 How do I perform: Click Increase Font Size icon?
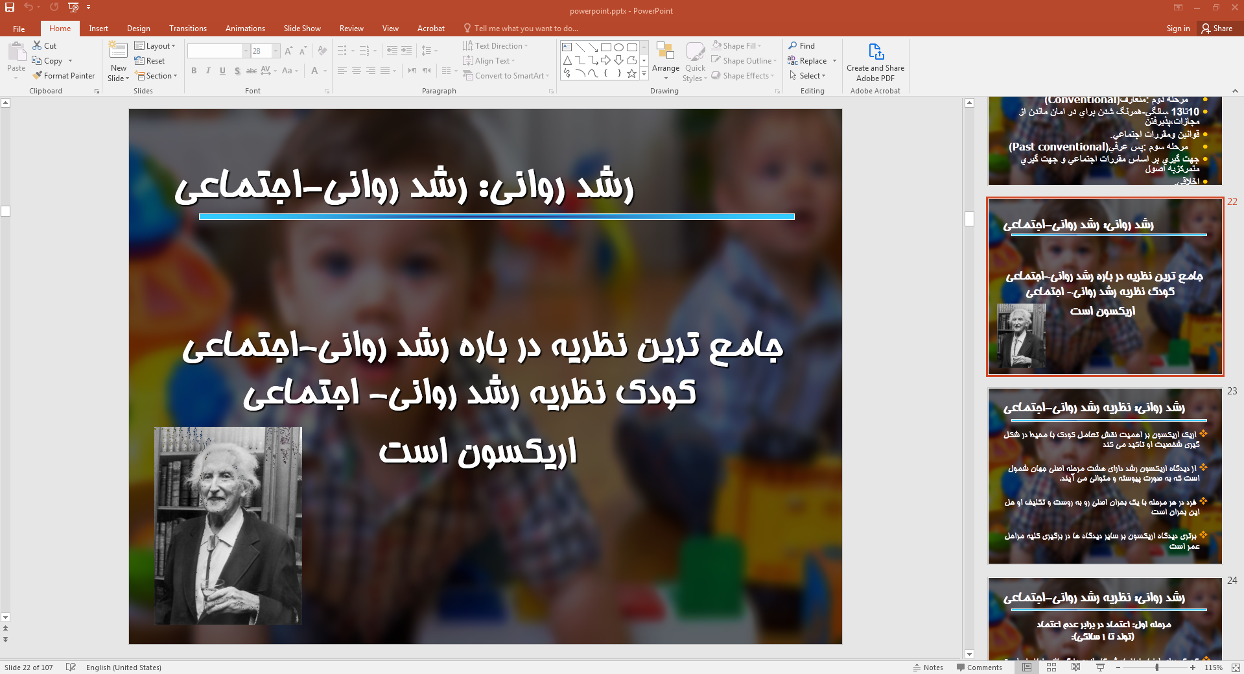click(x=288, y=51)
